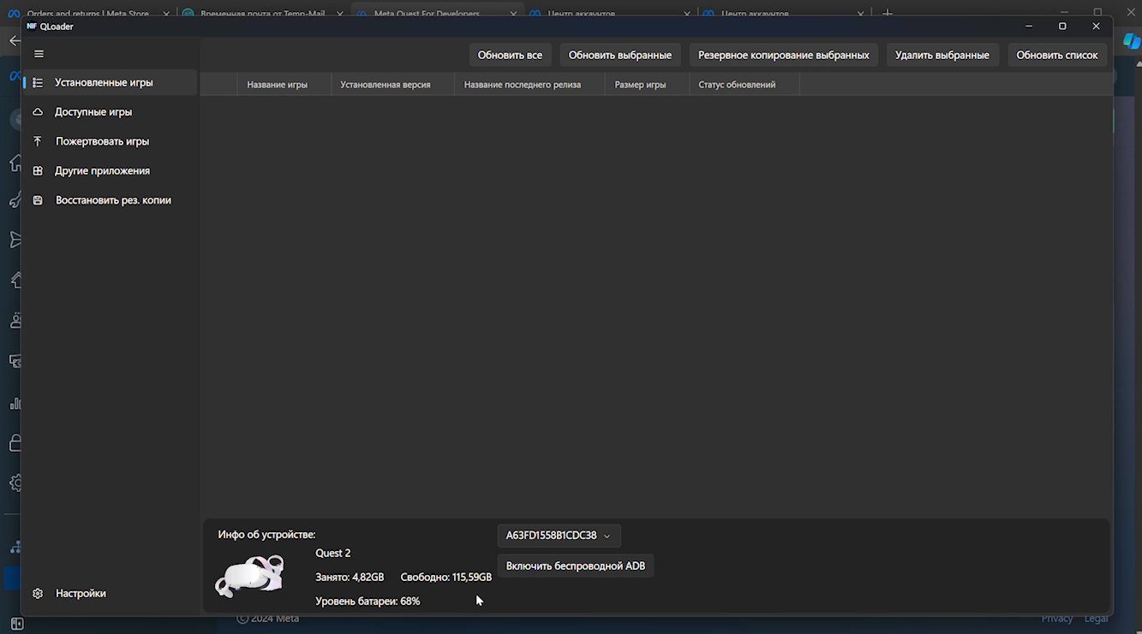Expand the device serial A63FD1558B1CDC38 dropdown
Image resolution: width=1142 pixels, height=634 pixels.
pyautogui.click(x=559, y=536)
